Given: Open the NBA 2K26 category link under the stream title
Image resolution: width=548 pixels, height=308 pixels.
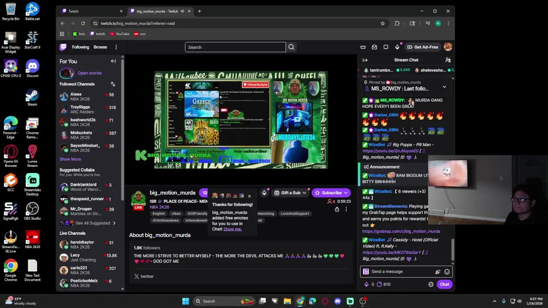Looking at the screenshot, I should tap(159, 207).
